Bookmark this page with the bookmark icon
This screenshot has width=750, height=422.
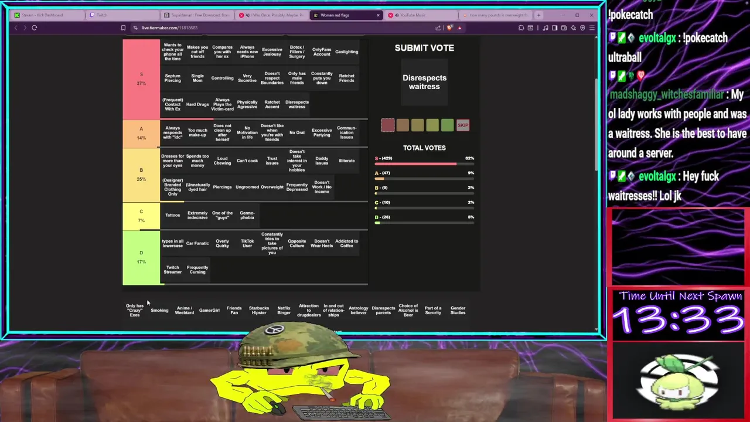point(123,28)
